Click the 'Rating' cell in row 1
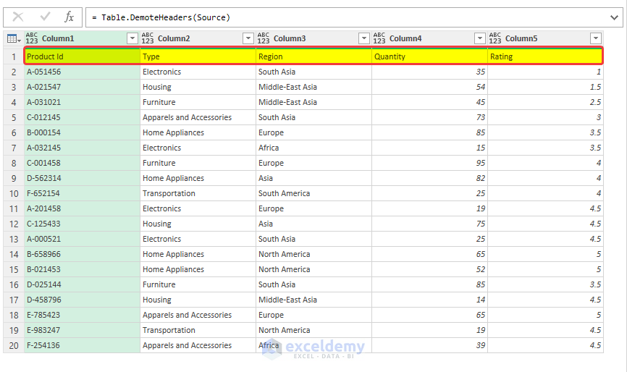The width and height of the screenshot is (627, 372). point(545,56)
